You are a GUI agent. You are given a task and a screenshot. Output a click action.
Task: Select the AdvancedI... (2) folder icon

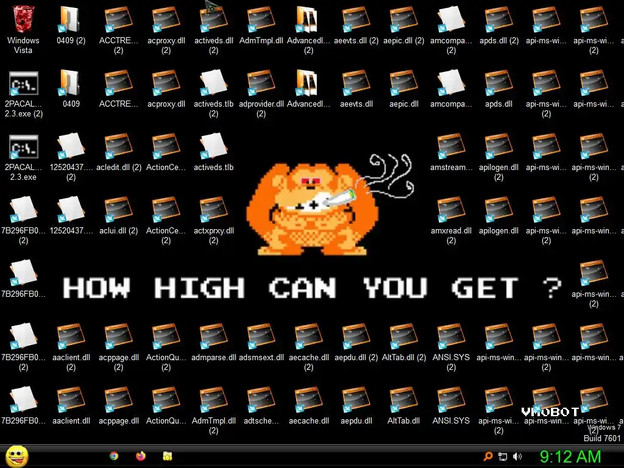tap(308, 19)
